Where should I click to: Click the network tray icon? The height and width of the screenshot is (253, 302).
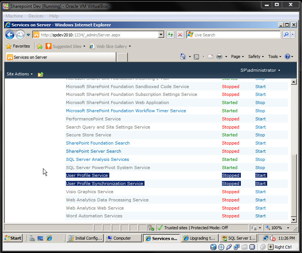[x=266, y=238]
